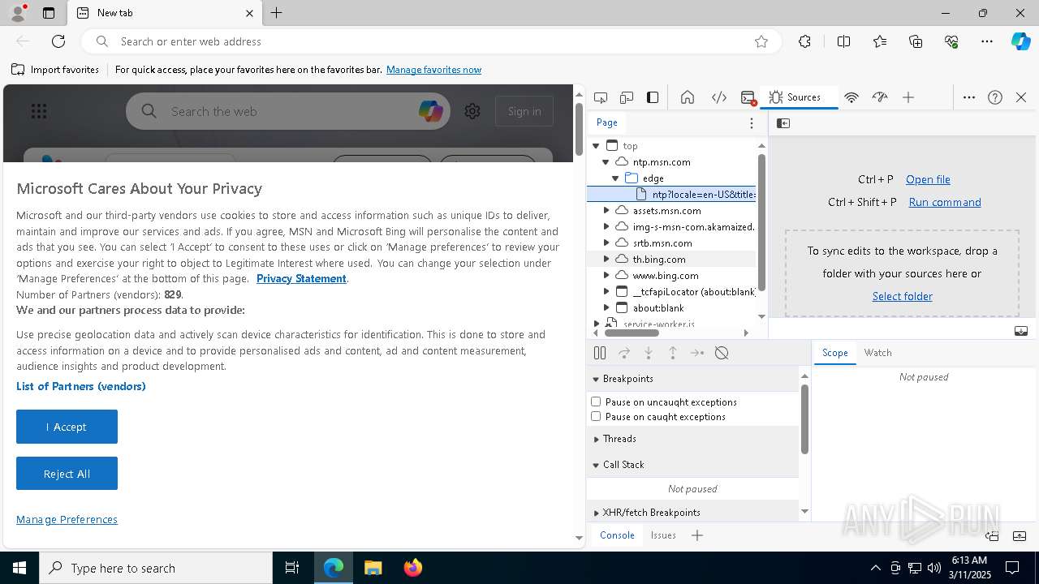
Task: Open Edge split screen
Action: (x=843, y=41)
